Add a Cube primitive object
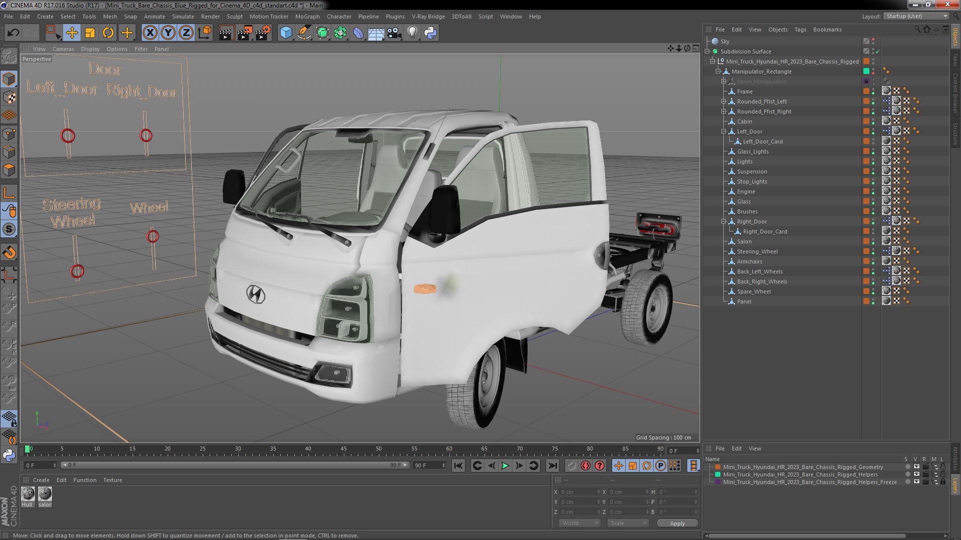 [286, 33]
